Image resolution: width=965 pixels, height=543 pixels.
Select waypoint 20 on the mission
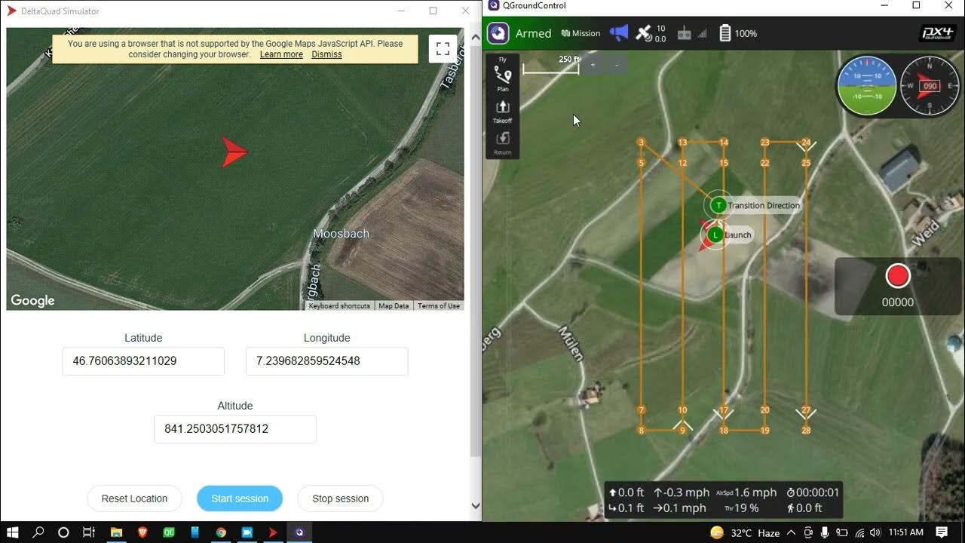(764, 410)
